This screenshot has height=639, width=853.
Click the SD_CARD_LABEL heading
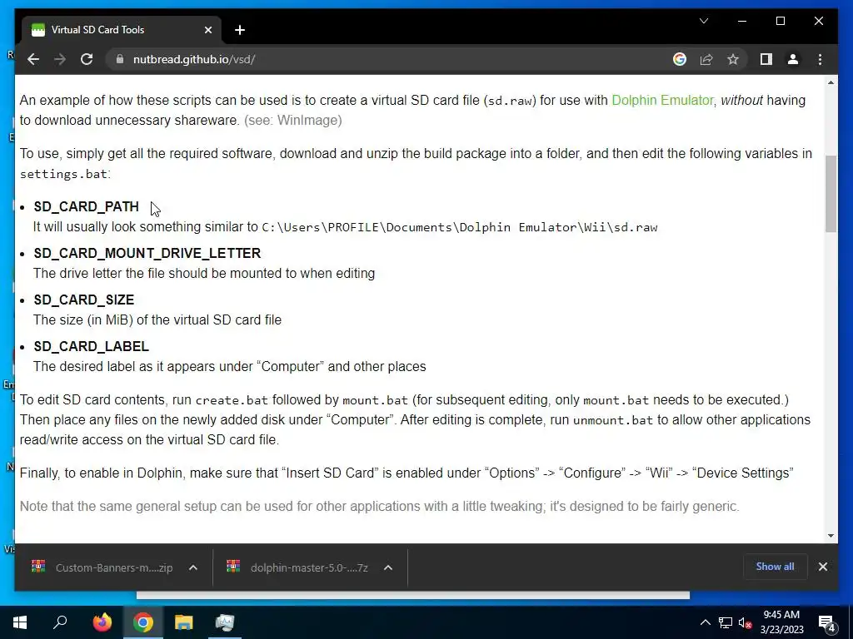coord(91,347)
